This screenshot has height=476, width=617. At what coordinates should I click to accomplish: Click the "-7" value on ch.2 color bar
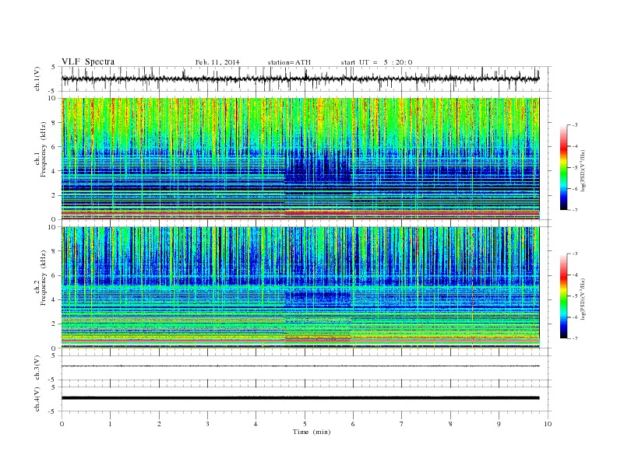pos(575,338)
